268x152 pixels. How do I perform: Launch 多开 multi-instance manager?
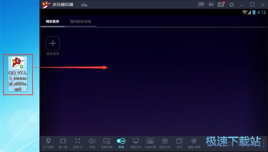179,143
